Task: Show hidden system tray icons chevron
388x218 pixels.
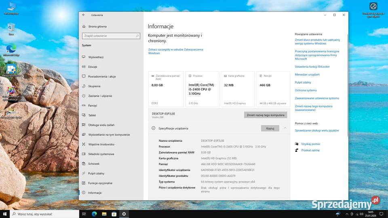Action: tap(347, 214)
